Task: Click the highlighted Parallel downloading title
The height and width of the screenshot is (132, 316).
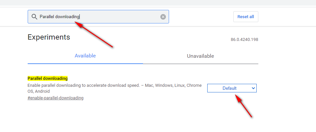Action: (47, 78)
